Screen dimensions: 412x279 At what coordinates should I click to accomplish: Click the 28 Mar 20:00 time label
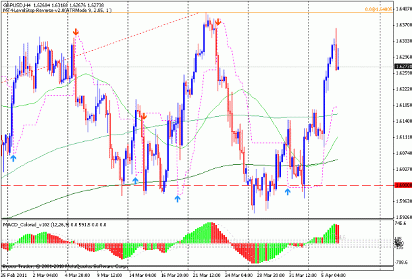click(x=271, y=275)
